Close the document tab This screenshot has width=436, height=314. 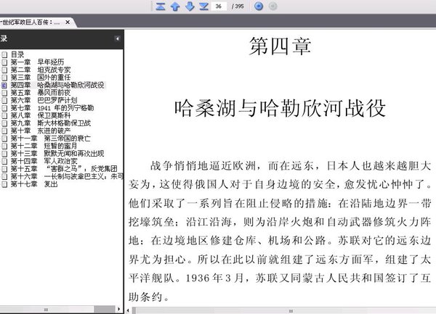point(68,22)
